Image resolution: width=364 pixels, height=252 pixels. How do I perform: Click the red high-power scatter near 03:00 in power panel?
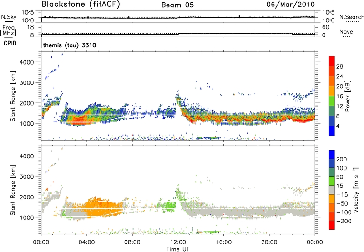(79, 120)
